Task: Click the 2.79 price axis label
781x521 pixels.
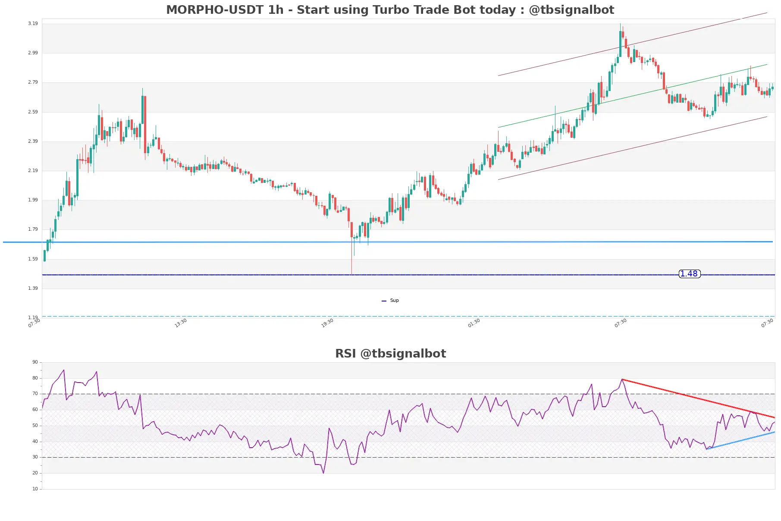Action: (33, 82)
